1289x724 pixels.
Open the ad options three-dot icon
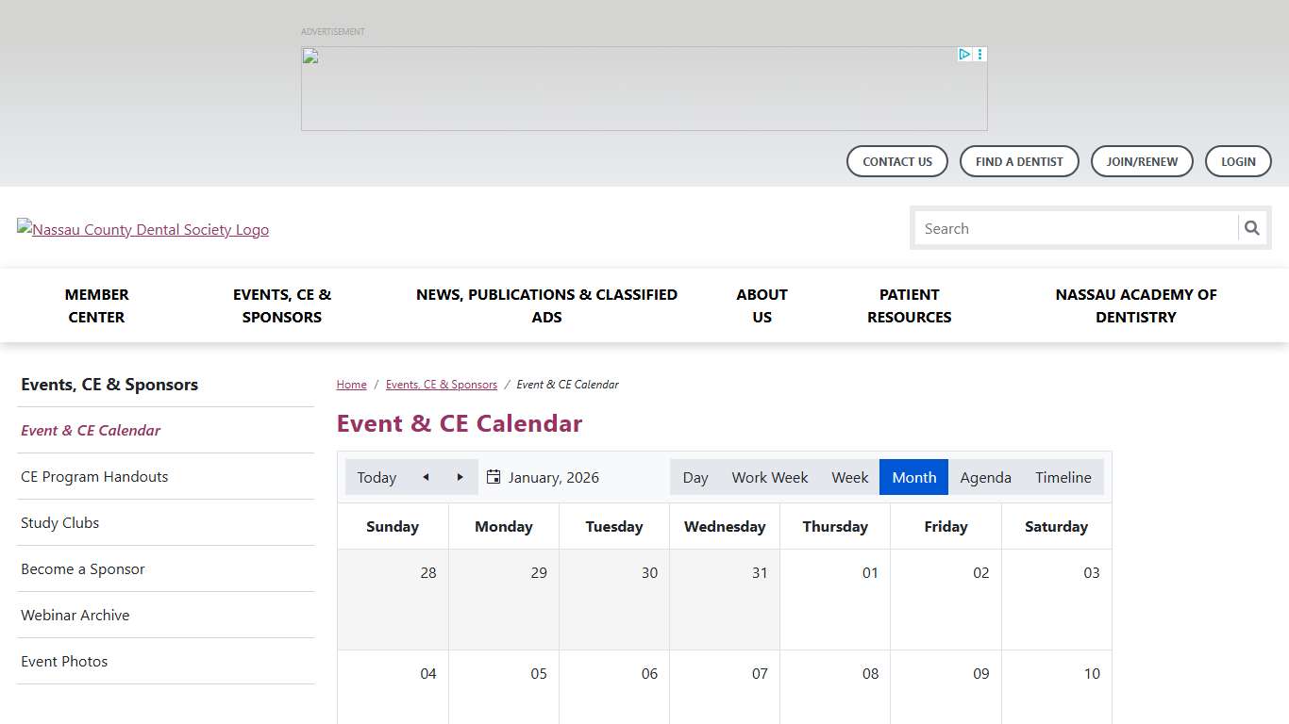pyautogui.click(x=979, y=54)
